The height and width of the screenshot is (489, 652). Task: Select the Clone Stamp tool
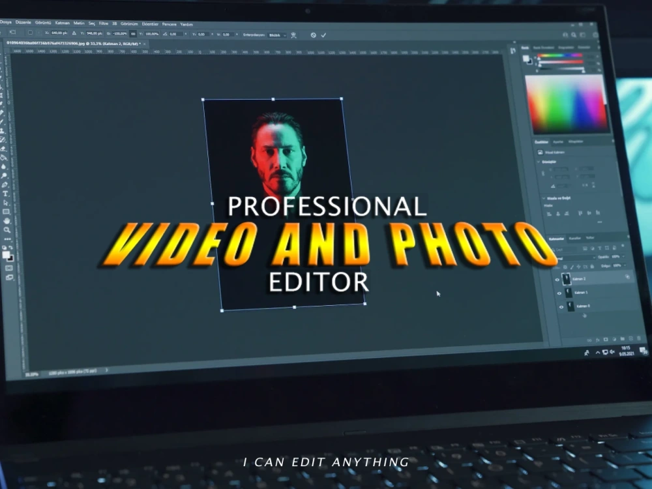[3, 130]
